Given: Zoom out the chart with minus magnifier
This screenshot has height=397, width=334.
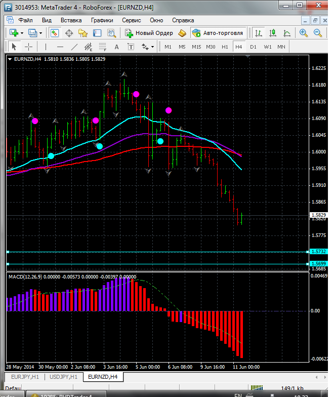Looking at the screenshot, I should pos(317,33).
